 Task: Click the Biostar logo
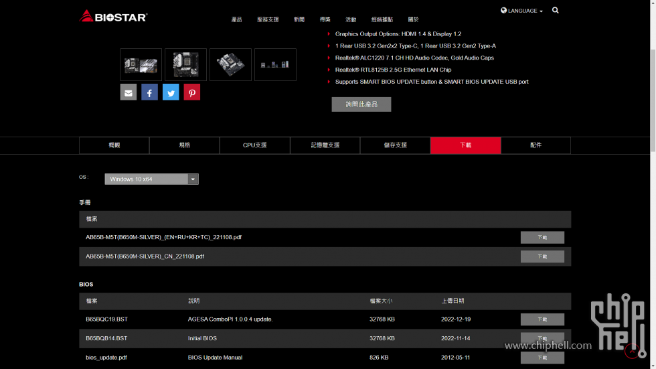point(113,16)
